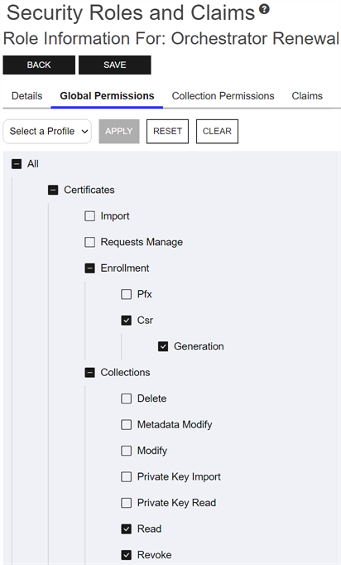This screenshot has height=565, width=341.
Task: Toggle the Enrollment partial-selection box
Action: click(89, 268)
